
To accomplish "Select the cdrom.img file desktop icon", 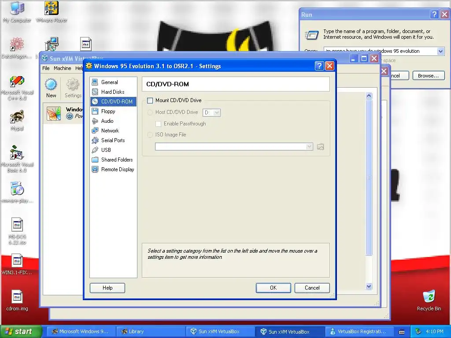I will click(17, 301).
